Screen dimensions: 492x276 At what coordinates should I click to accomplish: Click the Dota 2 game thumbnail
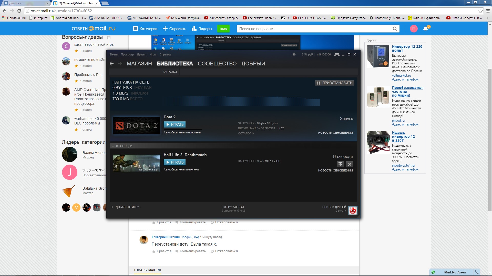pos(137,125)
